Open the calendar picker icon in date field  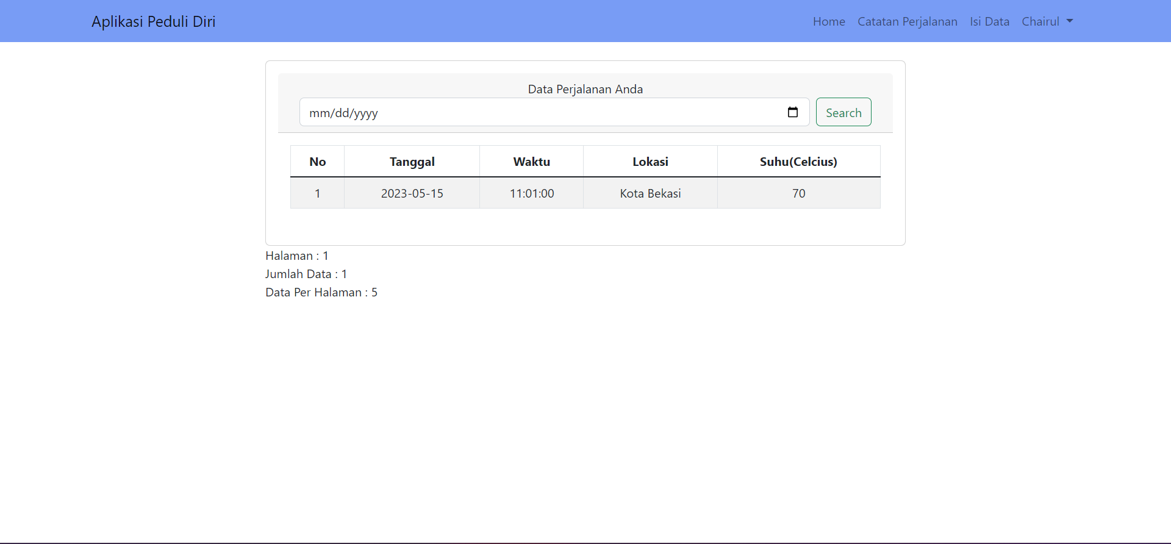(x=792, y=112)
